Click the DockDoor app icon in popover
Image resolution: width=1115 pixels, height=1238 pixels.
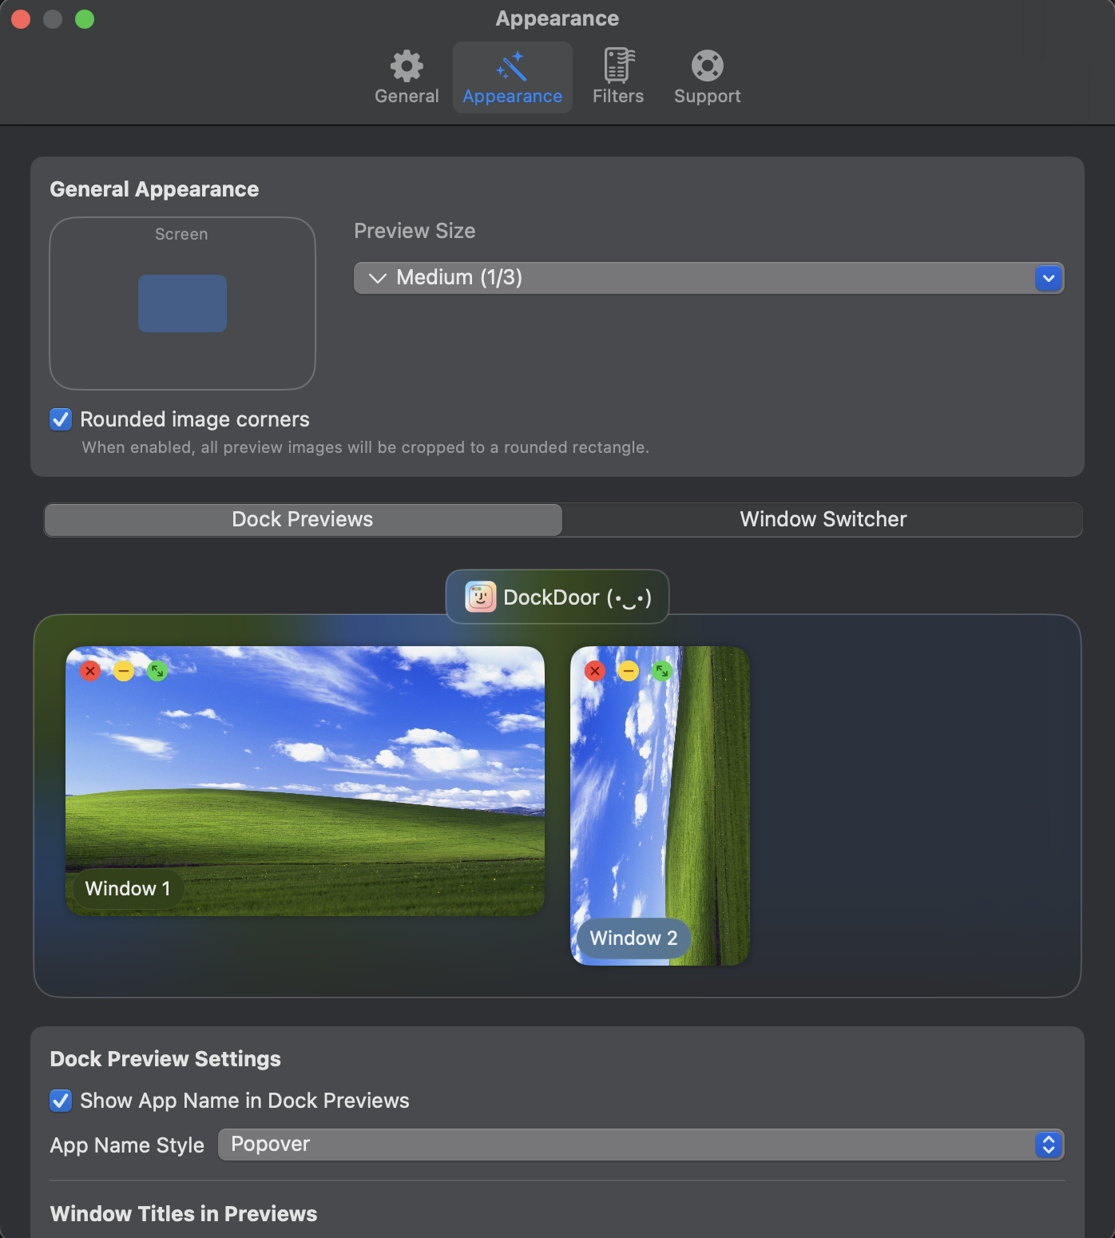[481, 597]
